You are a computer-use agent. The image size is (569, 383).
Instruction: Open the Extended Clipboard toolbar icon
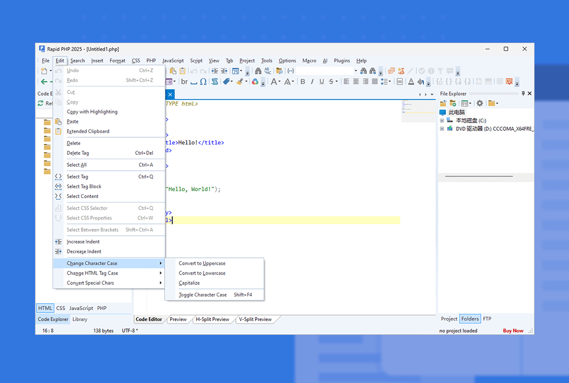pyautogui.click(x=183, y=71)
